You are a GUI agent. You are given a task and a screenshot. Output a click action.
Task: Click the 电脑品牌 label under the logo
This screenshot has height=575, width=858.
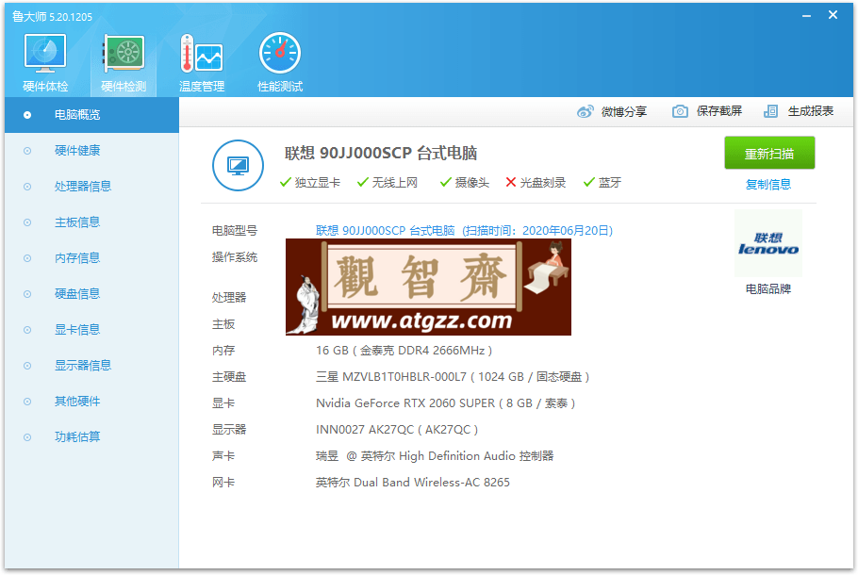[x=768, y=288]
